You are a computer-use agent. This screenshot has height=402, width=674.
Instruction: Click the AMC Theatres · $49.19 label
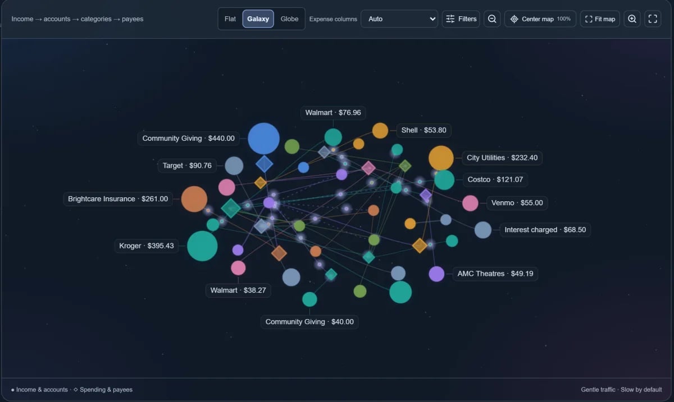(x=495, y=274)
